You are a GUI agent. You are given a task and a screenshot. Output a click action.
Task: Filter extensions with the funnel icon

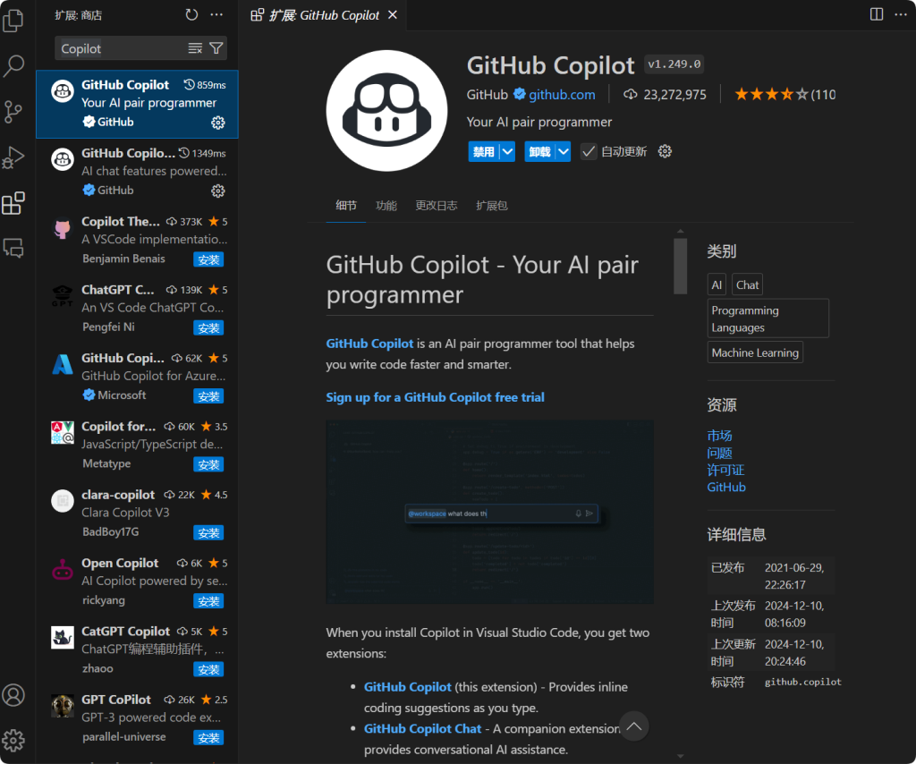pos(216,48)
